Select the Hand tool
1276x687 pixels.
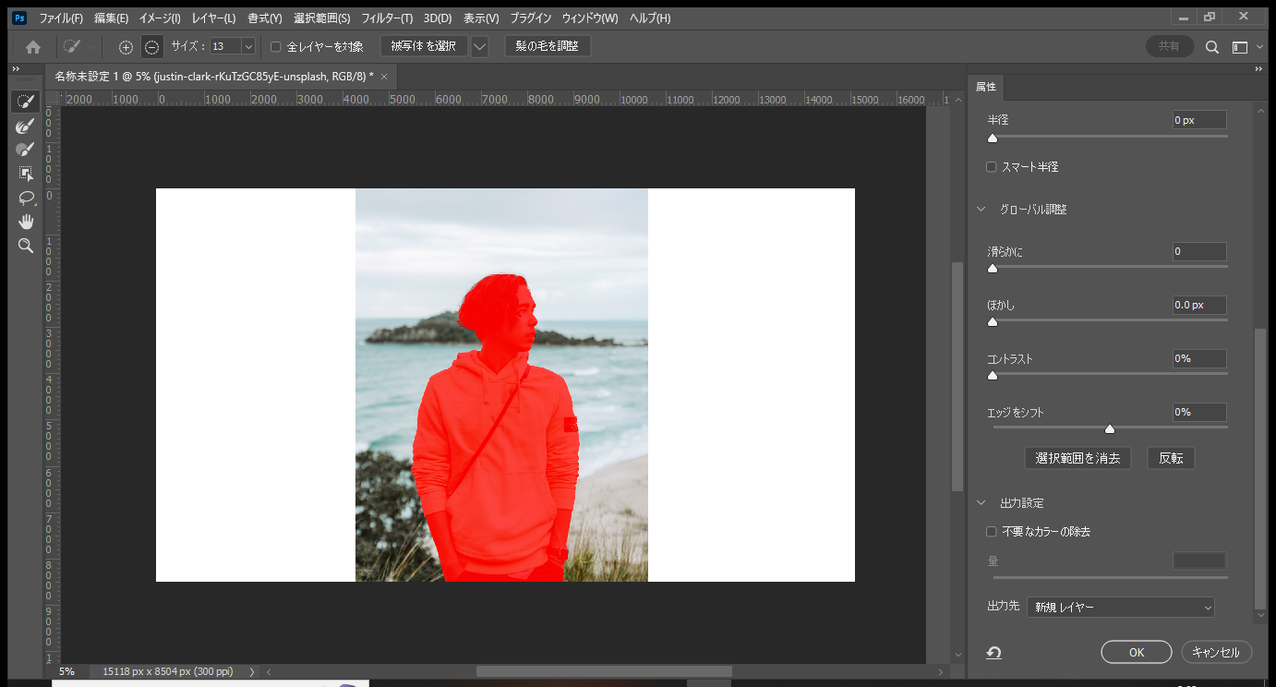26,221
